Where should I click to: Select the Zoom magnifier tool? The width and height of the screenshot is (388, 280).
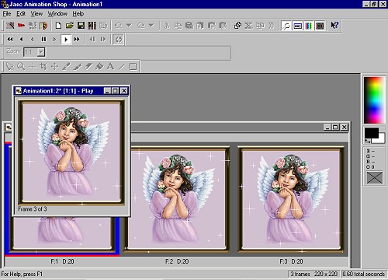click(21, 67)
